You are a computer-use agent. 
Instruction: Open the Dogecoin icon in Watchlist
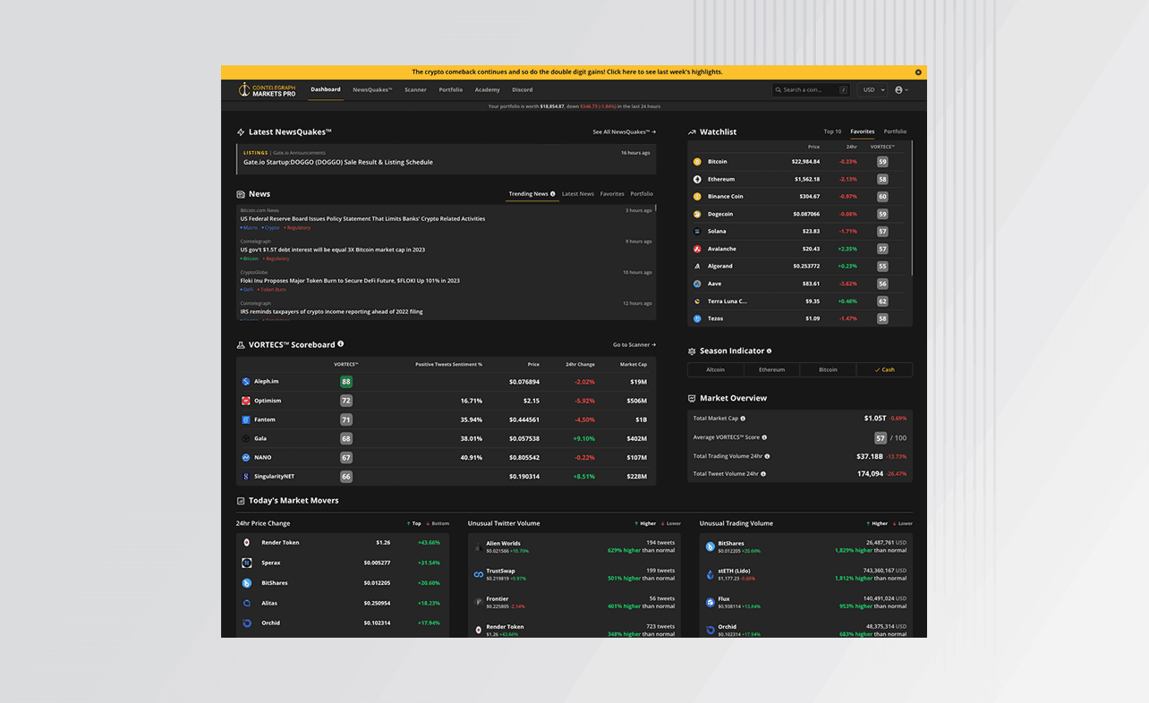coord(697,215)
